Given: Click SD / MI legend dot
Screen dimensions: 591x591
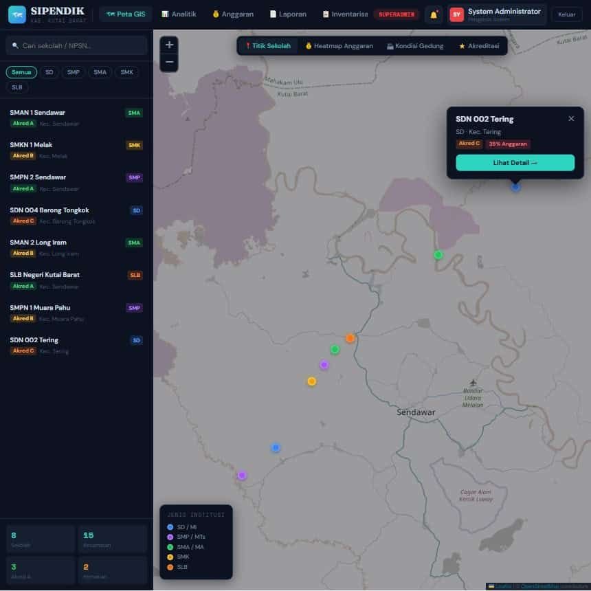Looking at the screenshot, I should 170,527.
